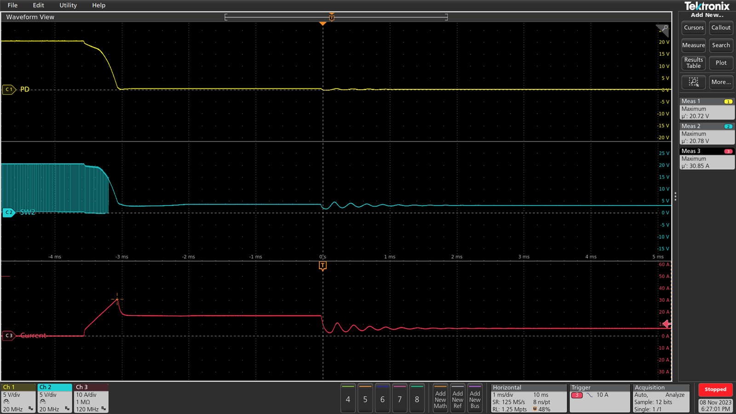Turn on channel 4

tap(348, 398)
